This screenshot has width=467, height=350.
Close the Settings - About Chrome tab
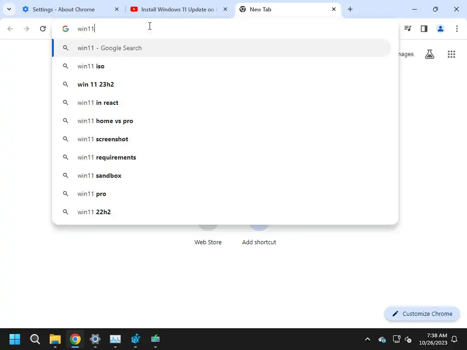(x=117, y=10)
